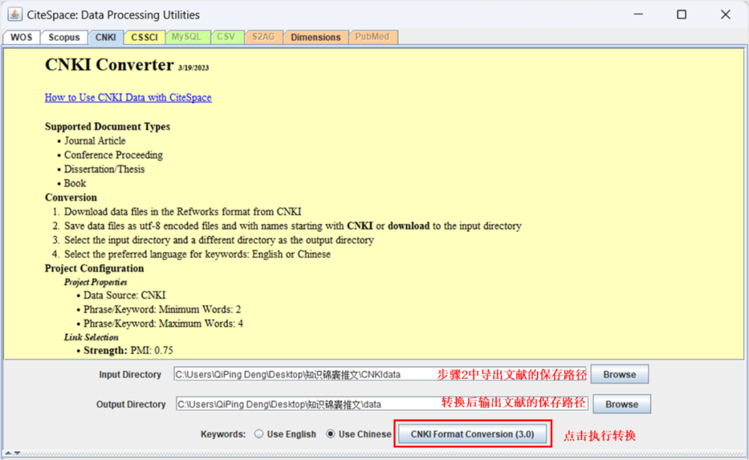Click the split pane collapse arrows
The height and width of the screenshot is (460, 749).
pos(12,453)
